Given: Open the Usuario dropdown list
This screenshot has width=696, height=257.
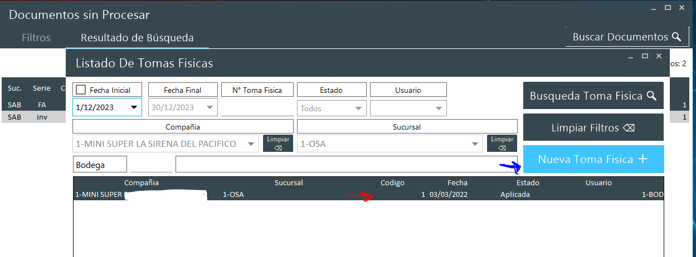Looking at the screenshot, I should [x=439, y=108].
